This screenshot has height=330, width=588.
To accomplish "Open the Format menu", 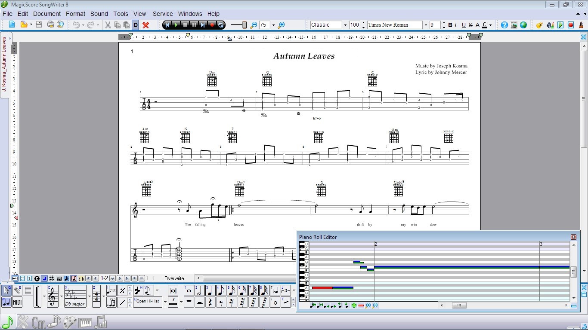I will pos(75,14).
